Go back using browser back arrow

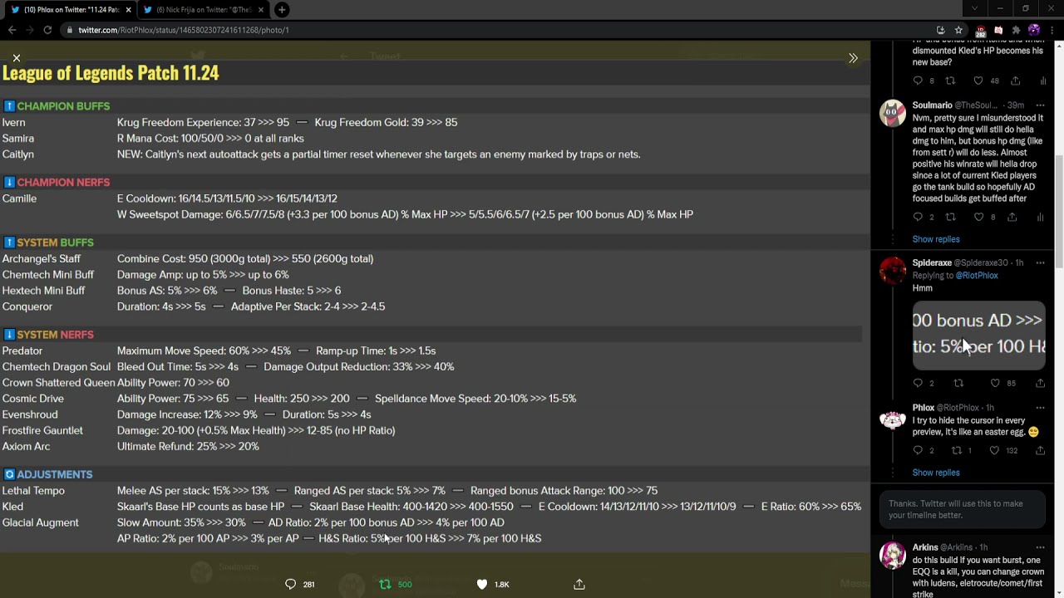coord(12,30)
